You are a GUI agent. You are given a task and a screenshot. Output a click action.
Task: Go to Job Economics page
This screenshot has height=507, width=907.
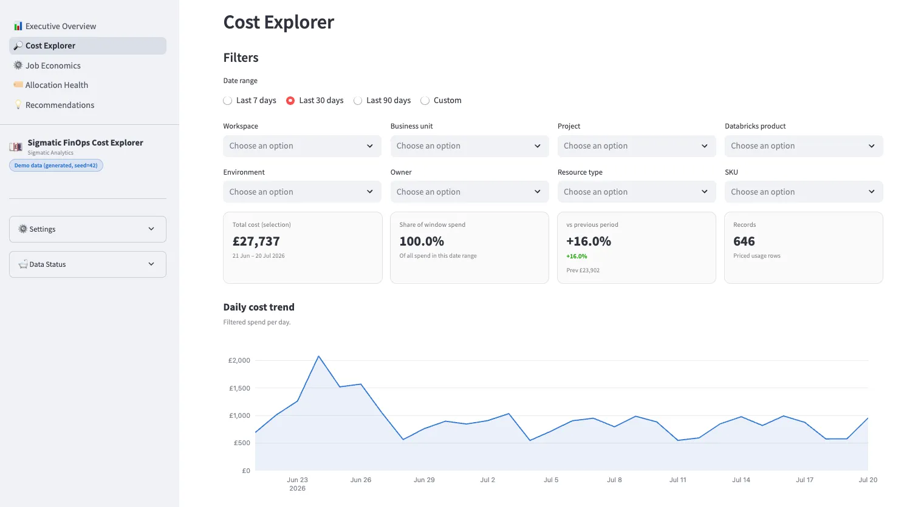point(87,65)
